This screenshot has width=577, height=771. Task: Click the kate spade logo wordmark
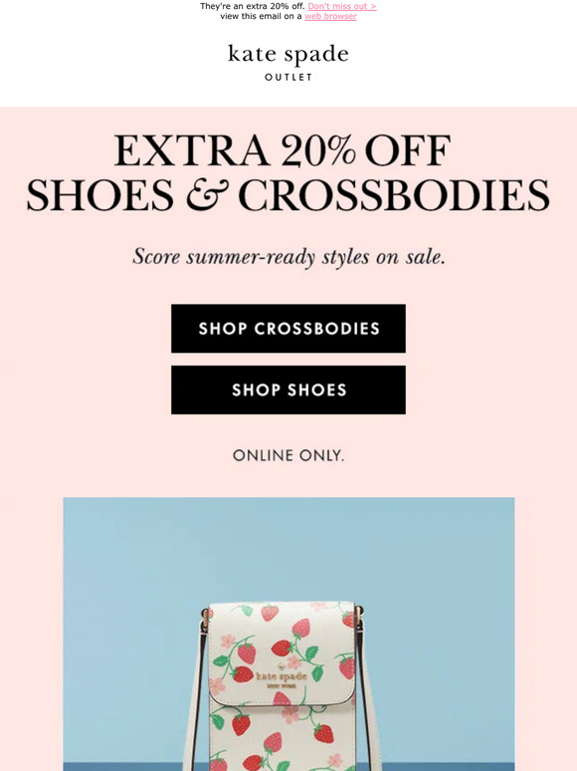point(288,54)
